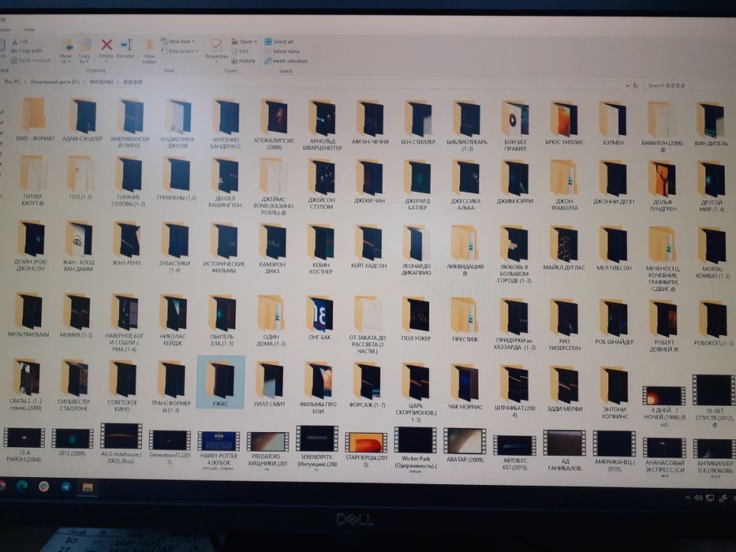
Task: Click the volume icon in system tray
Action: [698, 498]
